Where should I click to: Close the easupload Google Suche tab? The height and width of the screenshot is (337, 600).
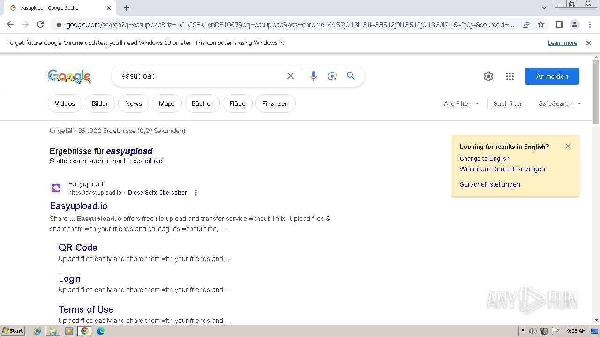109,8
